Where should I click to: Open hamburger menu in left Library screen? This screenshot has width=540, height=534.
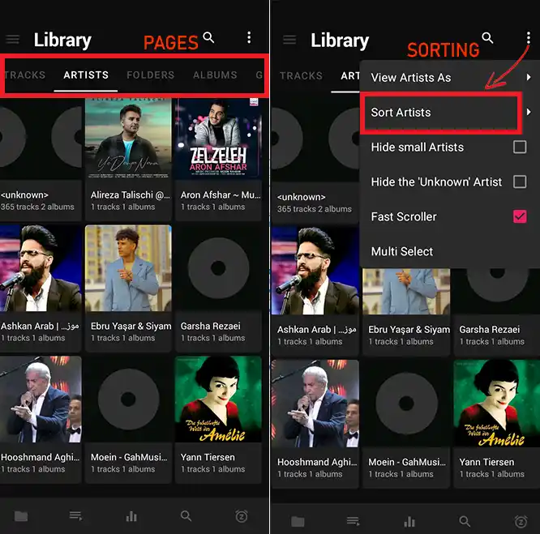click(x=13, y=39)
